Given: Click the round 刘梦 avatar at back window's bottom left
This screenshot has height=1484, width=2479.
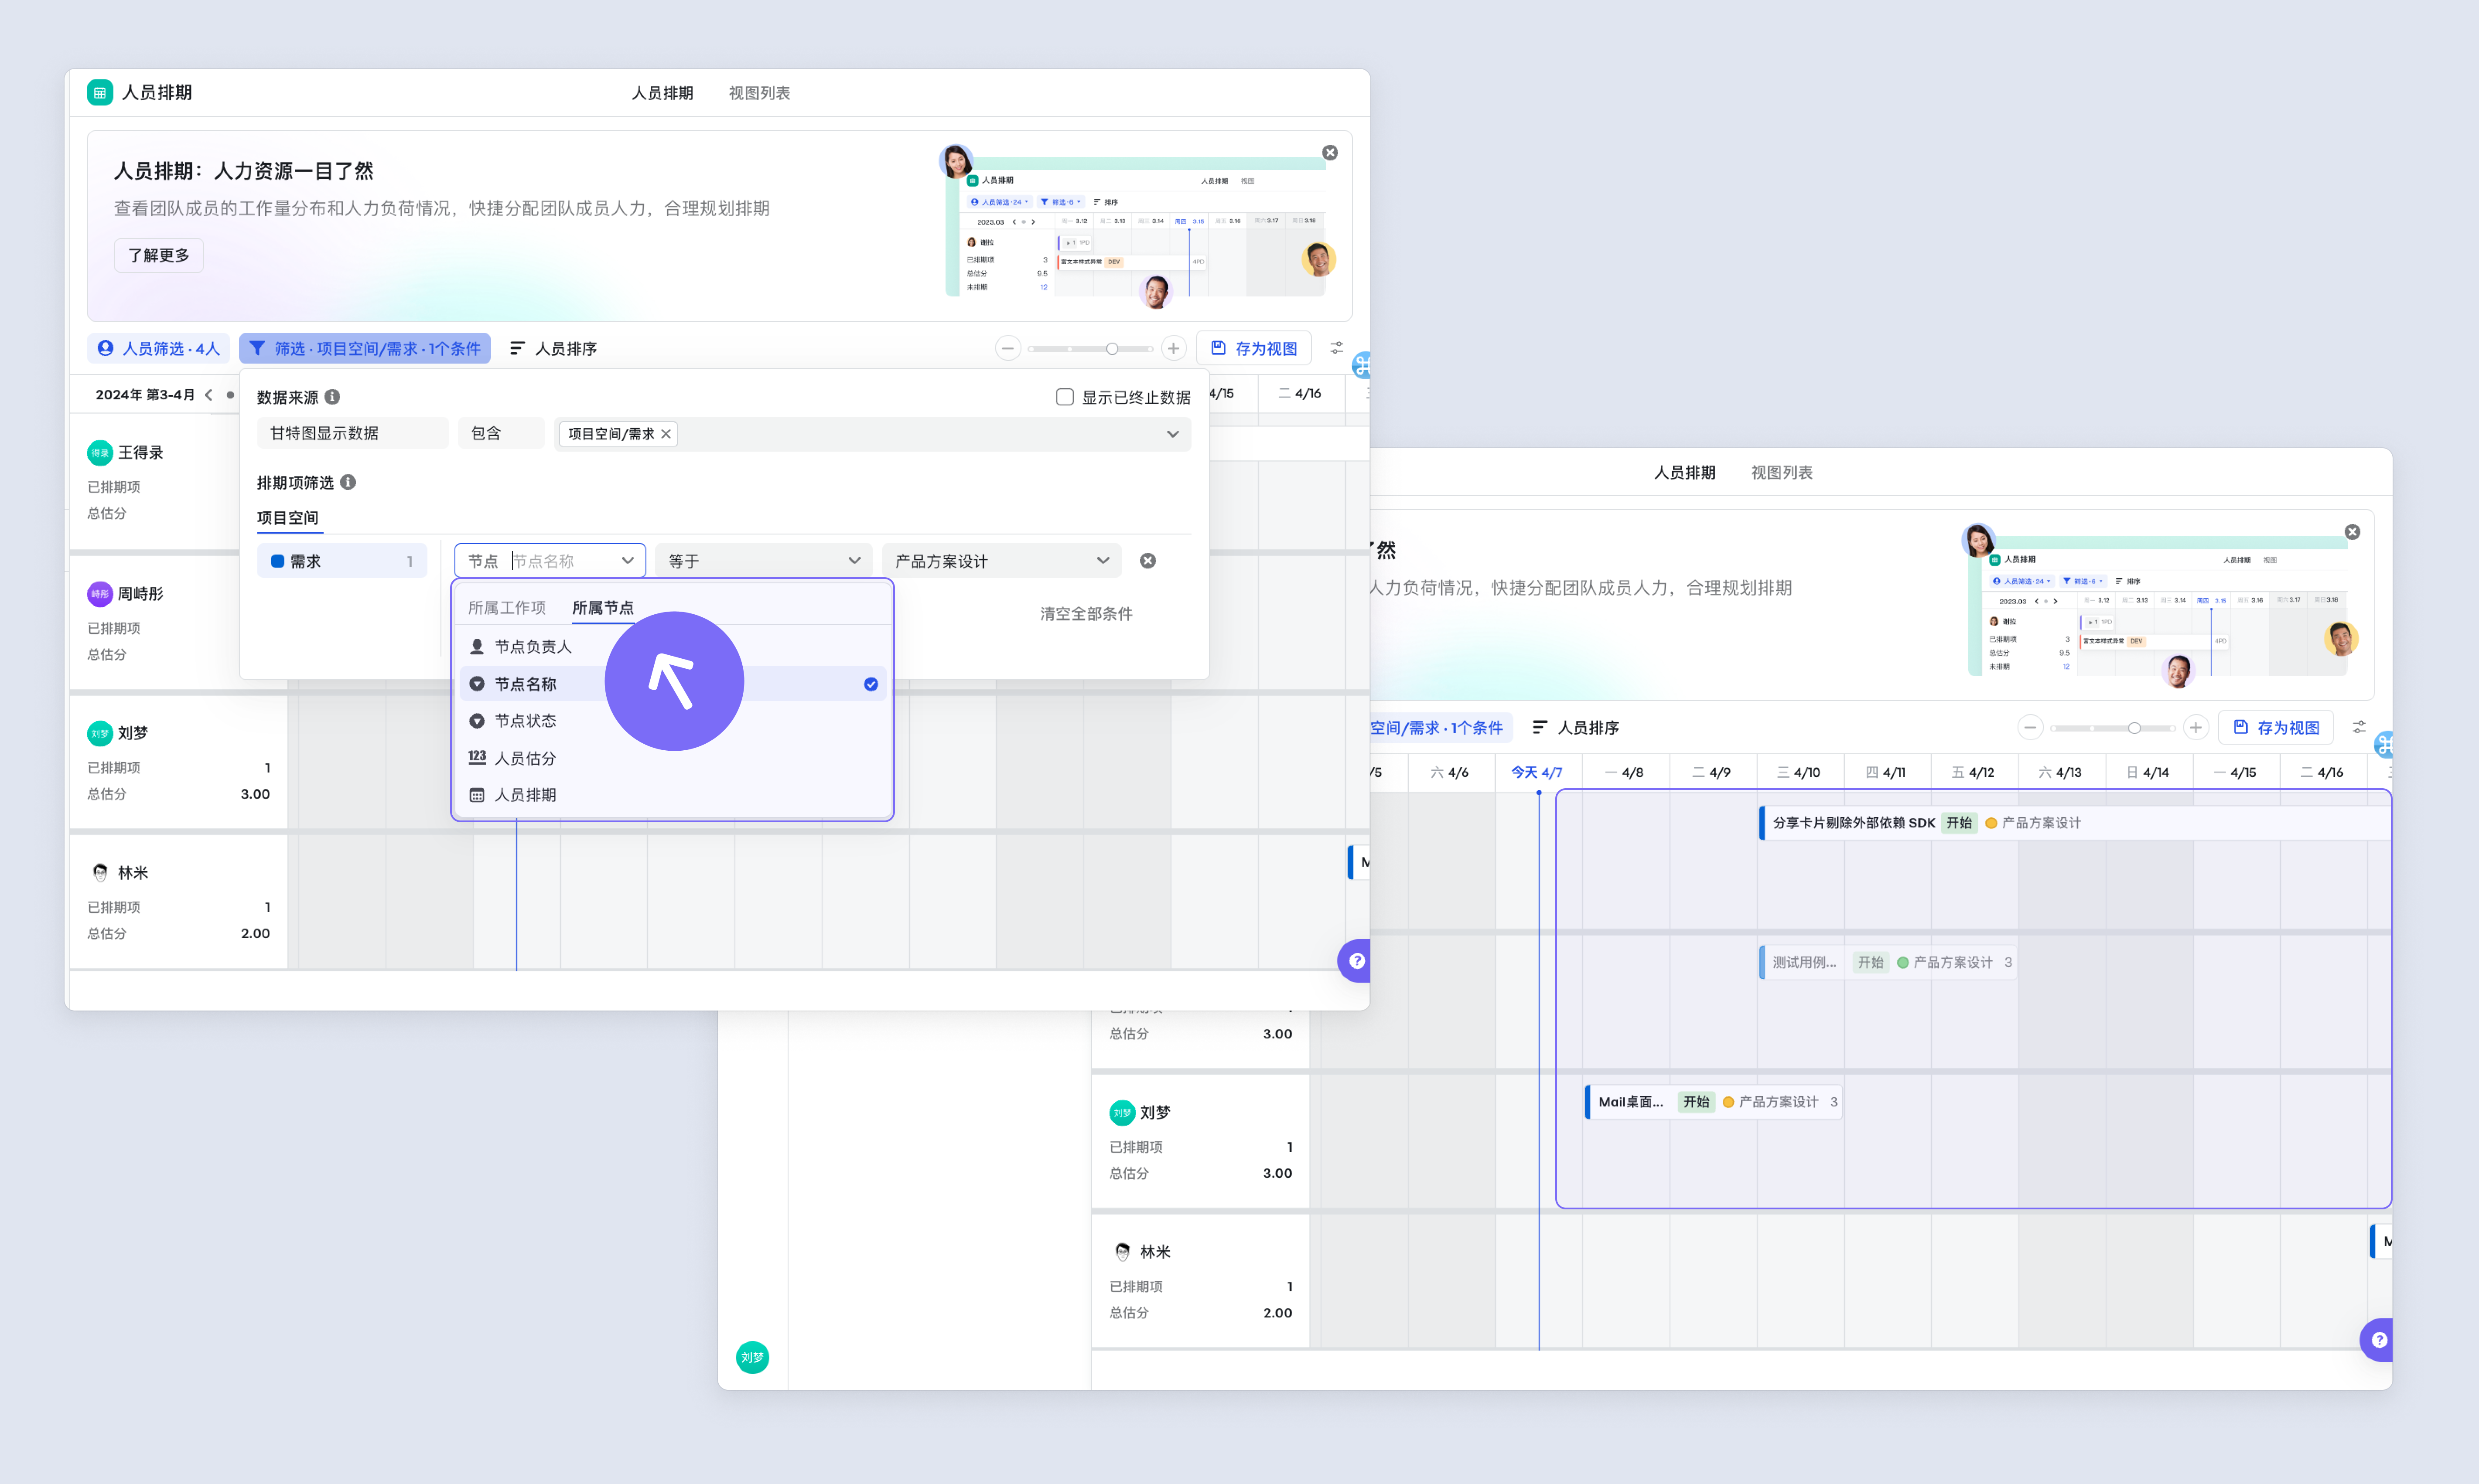Looking at the screenshot, I should click(752, 1357).
